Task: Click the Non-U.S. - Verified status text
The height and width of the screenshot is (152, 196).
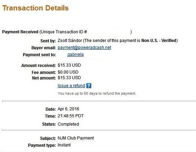Action: point(159,41)
